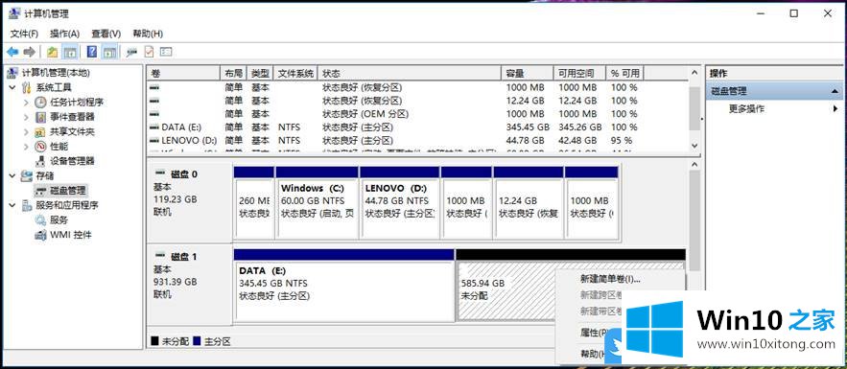Sort by the 状态 column header
The image size is (847, 369).
(x=410, y=74)
